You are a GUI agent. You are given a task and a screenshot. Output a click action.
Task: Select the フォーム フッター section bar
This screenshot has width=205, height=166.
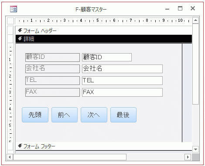pos(104,146)
